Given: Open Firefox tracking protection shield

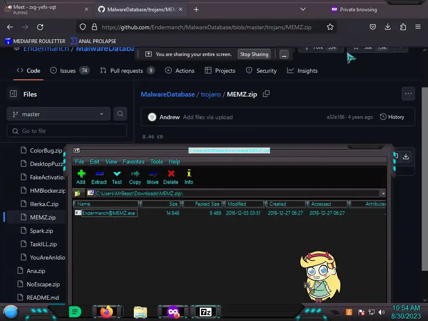Looking at the screenshot, I should pyautogui.click(x=83, y=27).
